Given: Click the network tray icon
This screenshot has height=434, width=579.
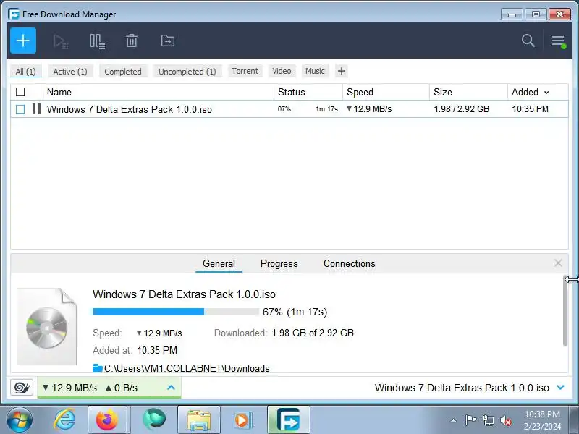Looking at the screenshot, I should pos(488,420).
